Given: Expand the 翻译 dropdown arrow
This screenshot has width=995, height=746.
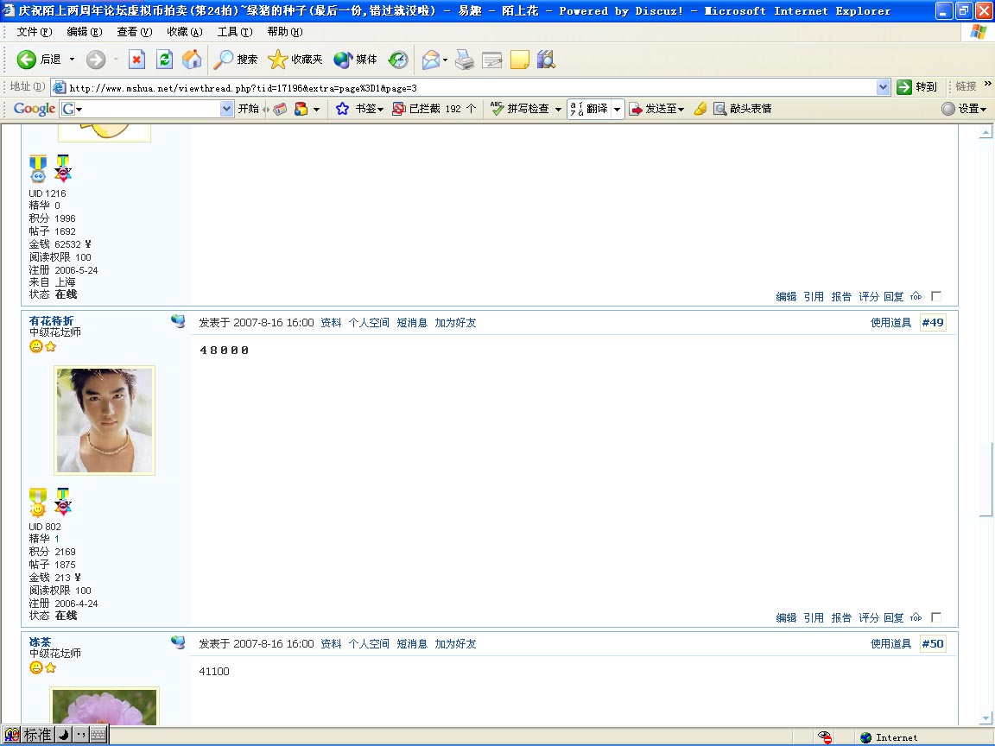Looking at the screenshot, I should [617, 109].
